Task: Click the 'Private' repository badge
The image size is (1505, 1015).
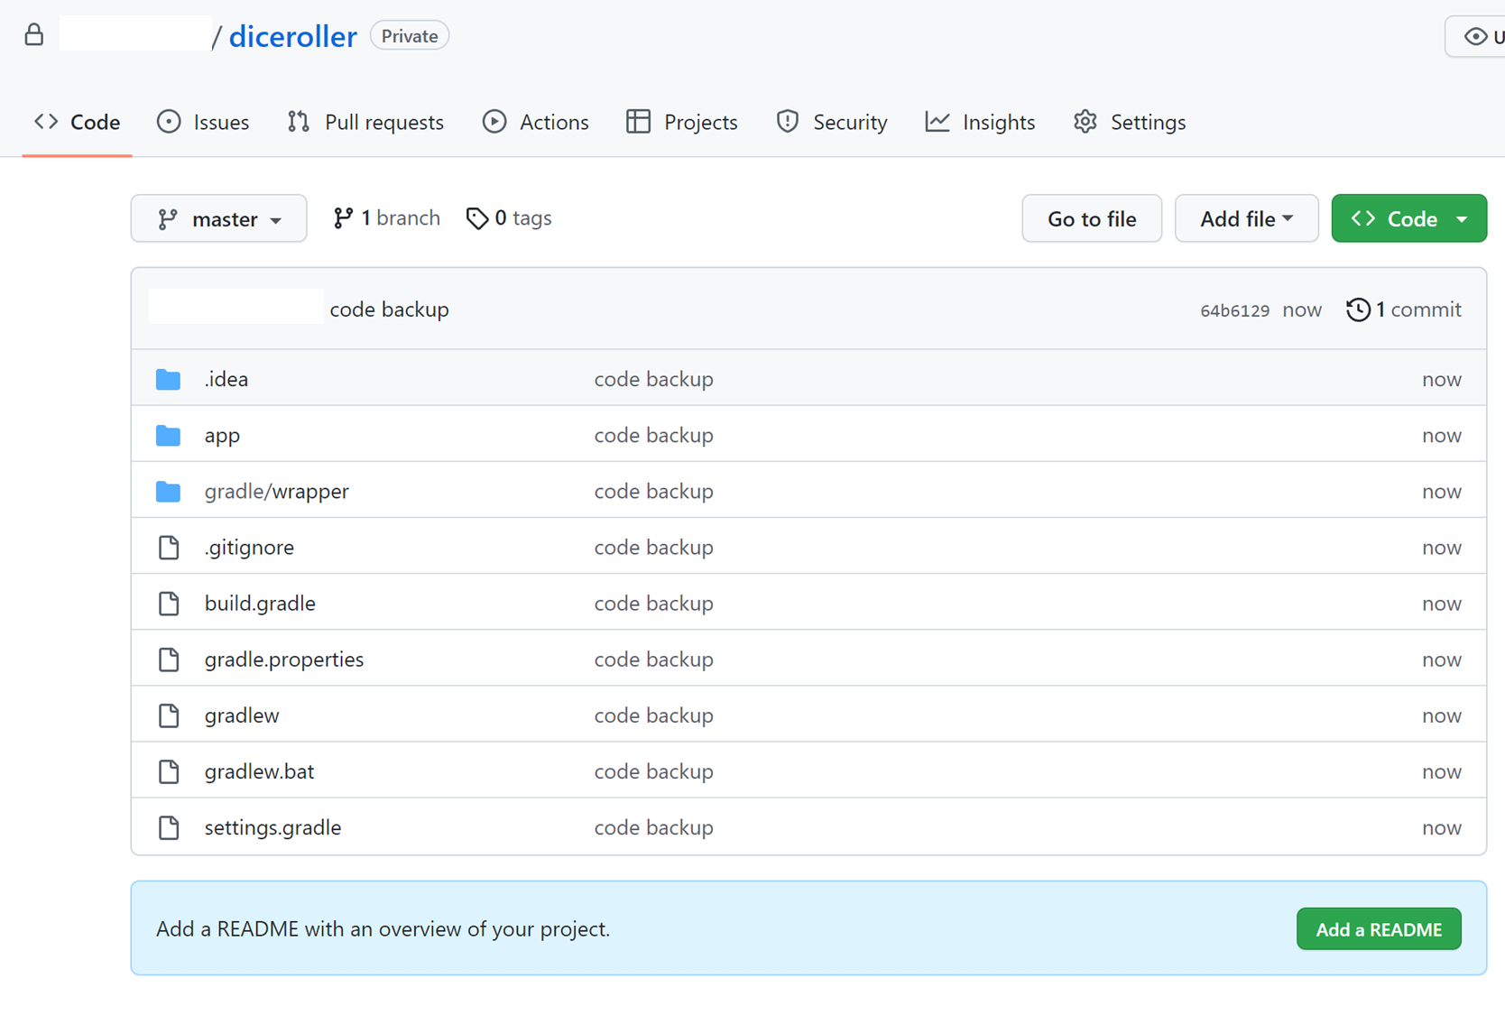Action: click(x=410, y=36)
